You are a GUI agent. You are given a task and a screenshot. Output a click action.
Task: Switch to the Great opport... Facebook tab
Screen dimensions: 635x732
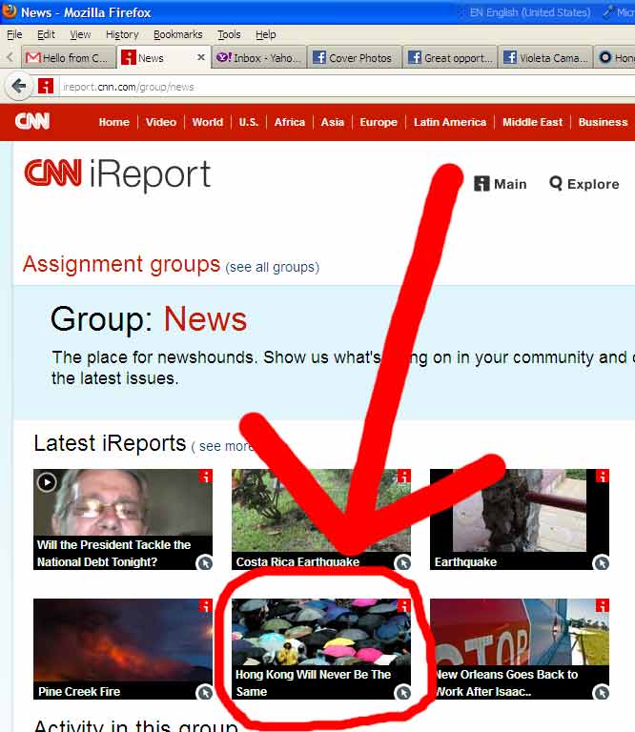[450, 57]
